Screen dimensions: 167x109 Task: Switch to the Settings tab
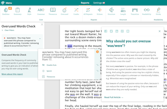(x=99, y=3)
